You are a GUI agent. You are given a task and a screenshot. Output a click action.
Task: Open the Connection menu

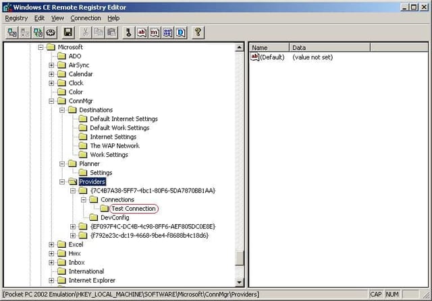pyautogui.click(x=86, y=18)
